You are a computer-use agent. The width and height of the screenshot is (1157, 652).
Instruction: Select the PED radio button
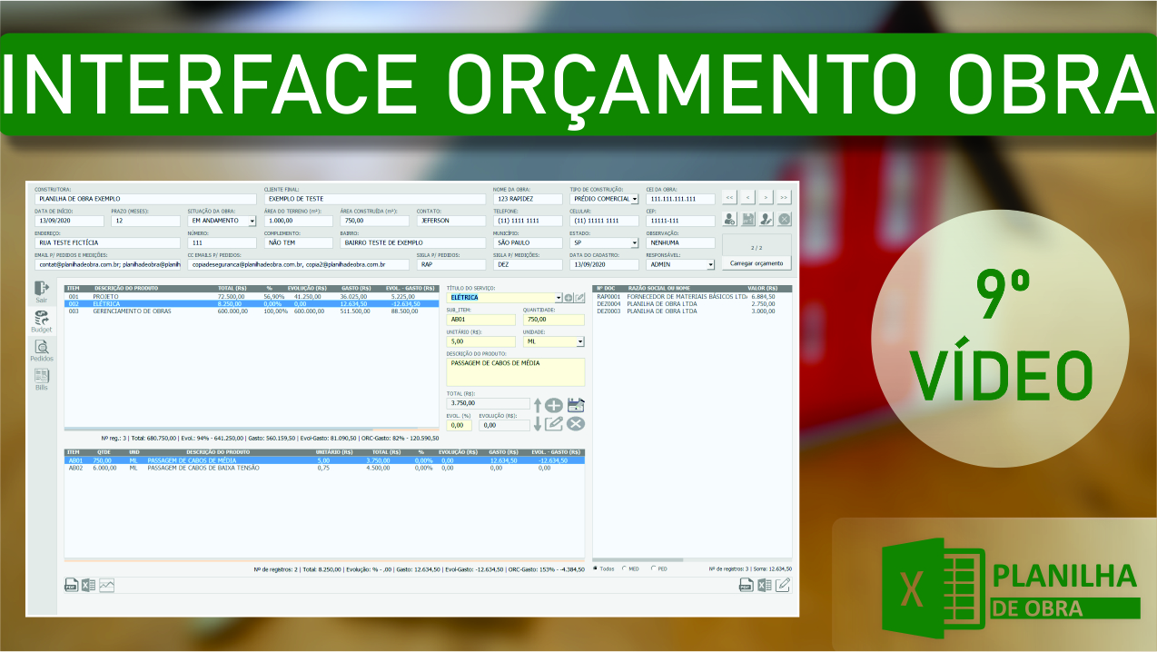click(653, 568)
